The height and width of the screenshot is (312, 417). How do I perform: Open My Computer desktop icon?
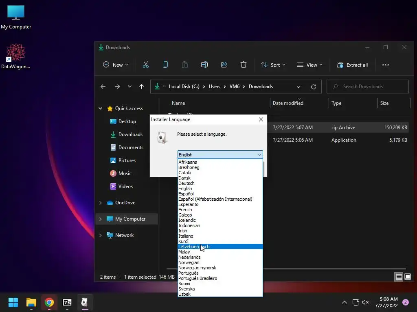[x=16, y=17]
